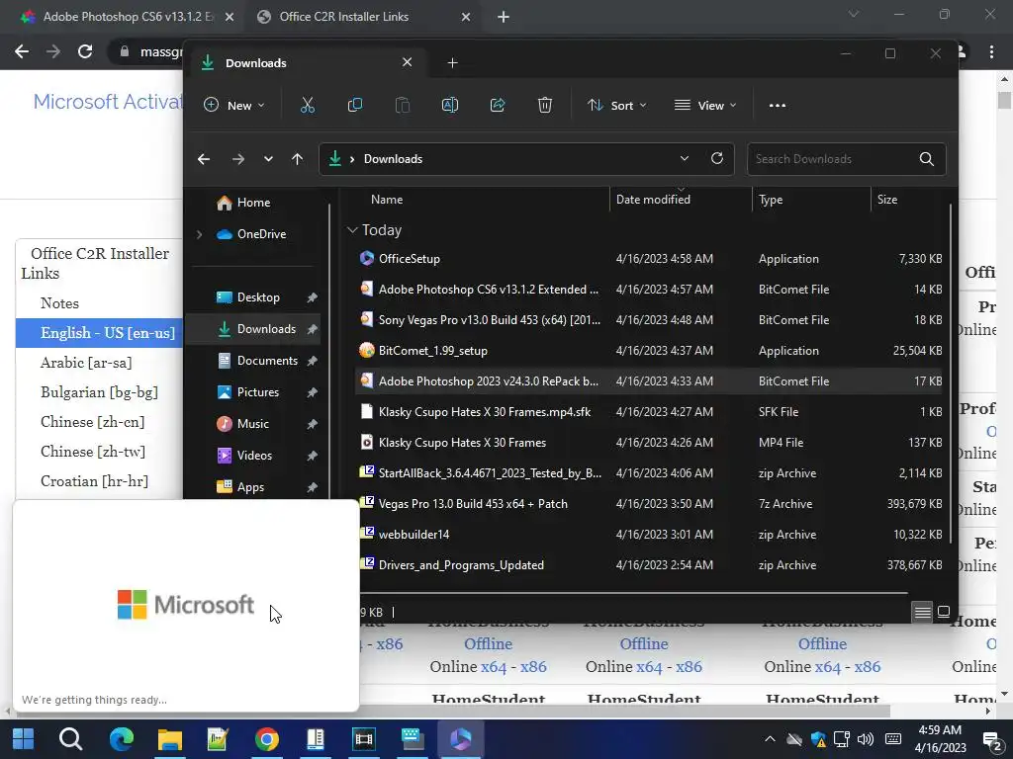Click the Explorer horizontal scrollbar
Image resolution: width=1013 pixels, height=759 pixels.
pos(633,592)
